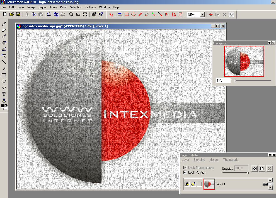This screenshot has height=198, width=276.
Task: Open the File menu
Action: pyautogui.click(x=4, y=7)
